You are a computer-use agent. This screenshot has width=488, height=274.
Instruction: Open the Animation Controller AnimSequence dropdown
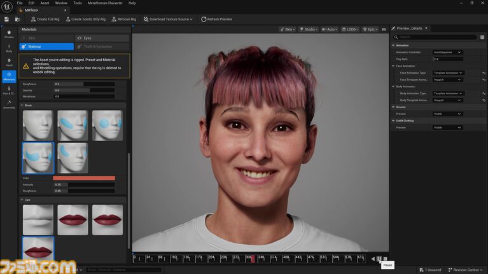pos(447,52)
